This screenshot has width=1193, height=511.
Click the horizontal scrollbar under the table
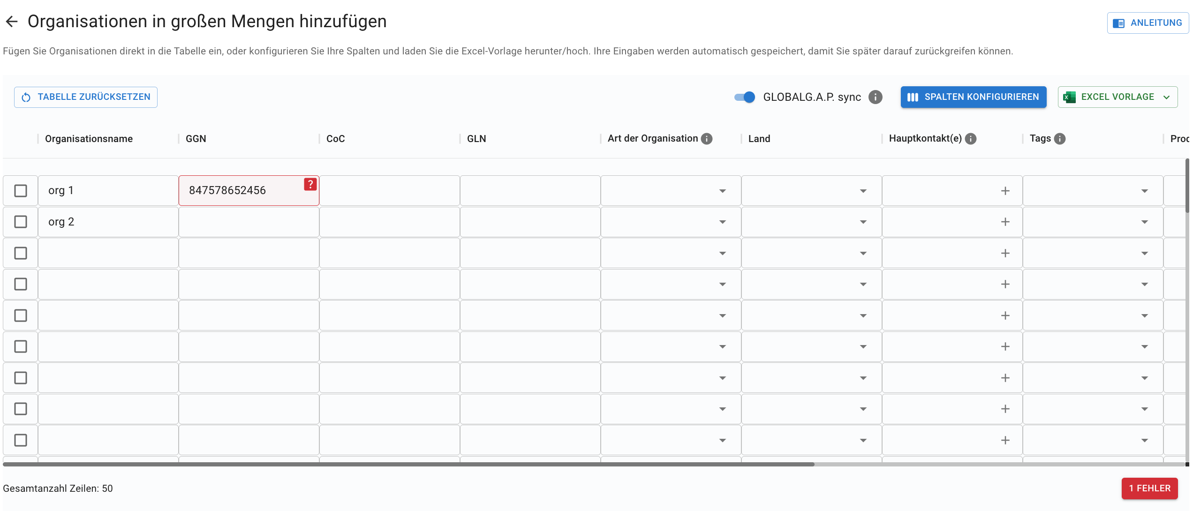(408, 464)
